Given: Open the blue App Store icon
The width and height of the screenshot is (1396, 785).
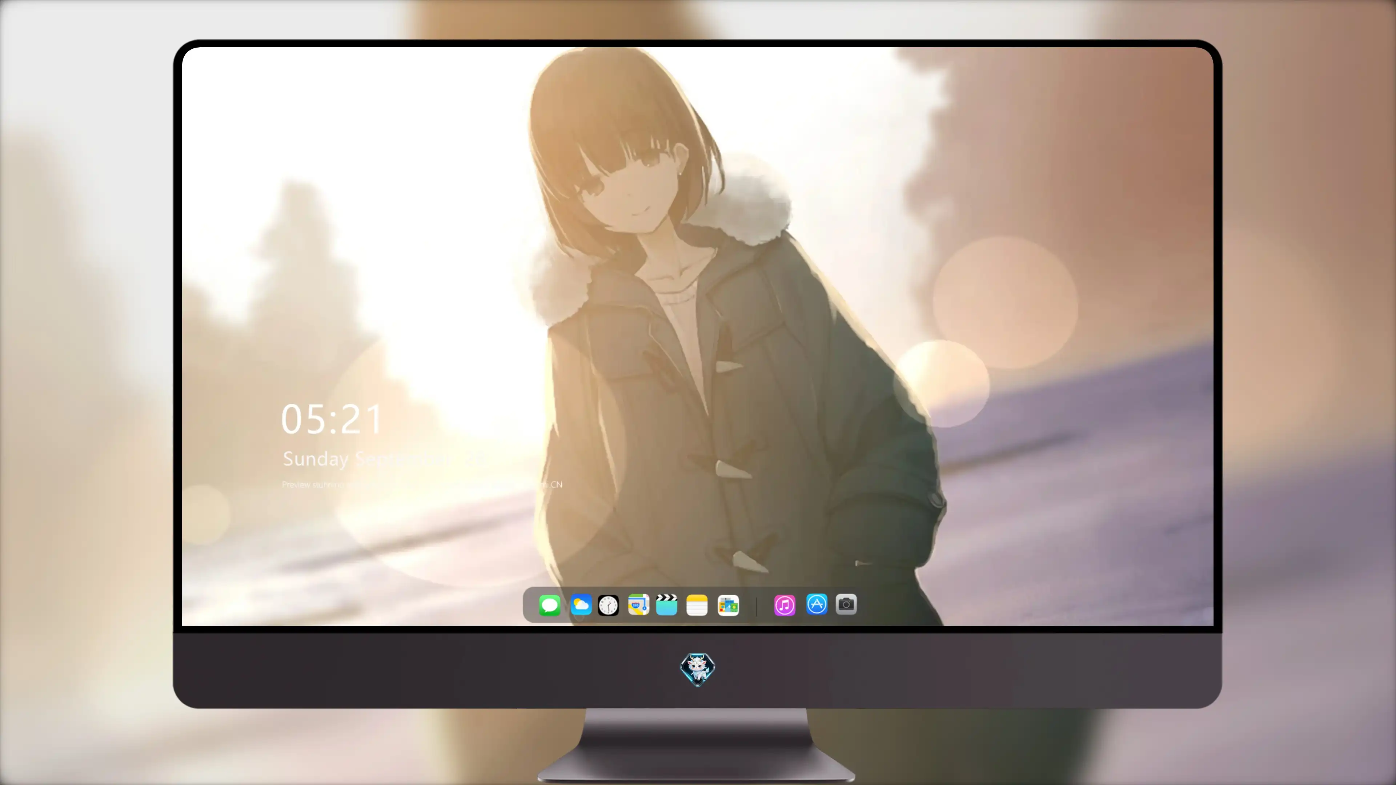Looking at the screenshot, I should click(x=817, y=604).
